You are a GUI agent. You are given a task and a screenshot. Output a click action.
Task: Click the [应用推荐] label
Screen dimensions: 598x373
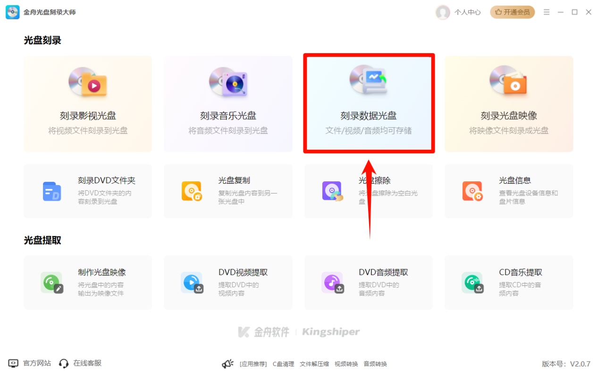(x=253, y=364)
